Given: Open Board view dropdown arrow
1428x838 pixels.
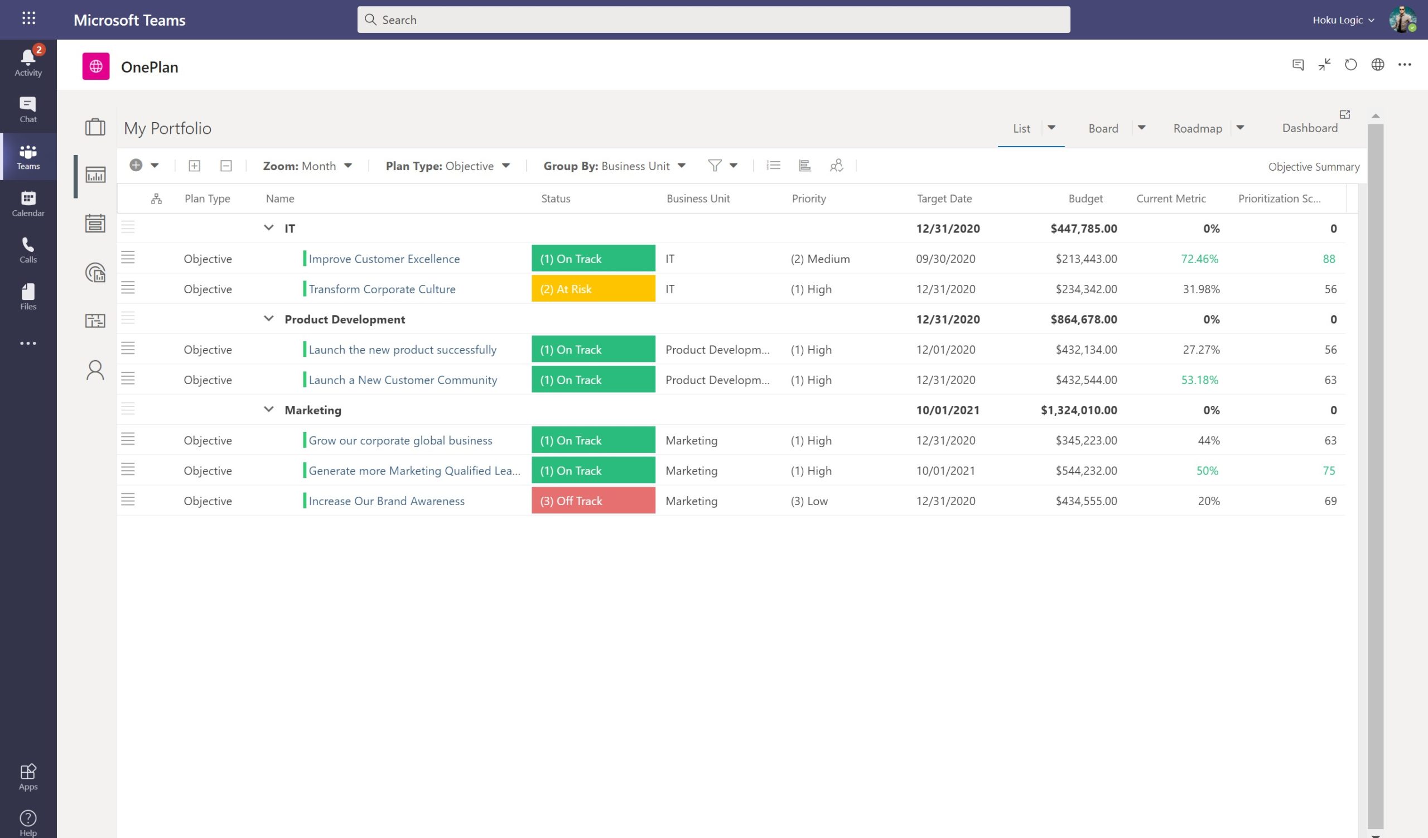Looking at the screenshot, I should point(1142,128).
